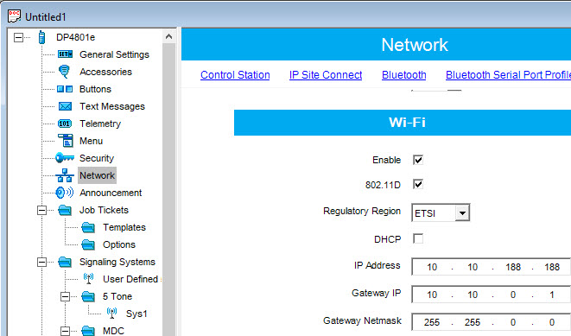Click the tree panel scroll up arrow
This screenshot has width=571, height=336.
click(x=168, y=36)
